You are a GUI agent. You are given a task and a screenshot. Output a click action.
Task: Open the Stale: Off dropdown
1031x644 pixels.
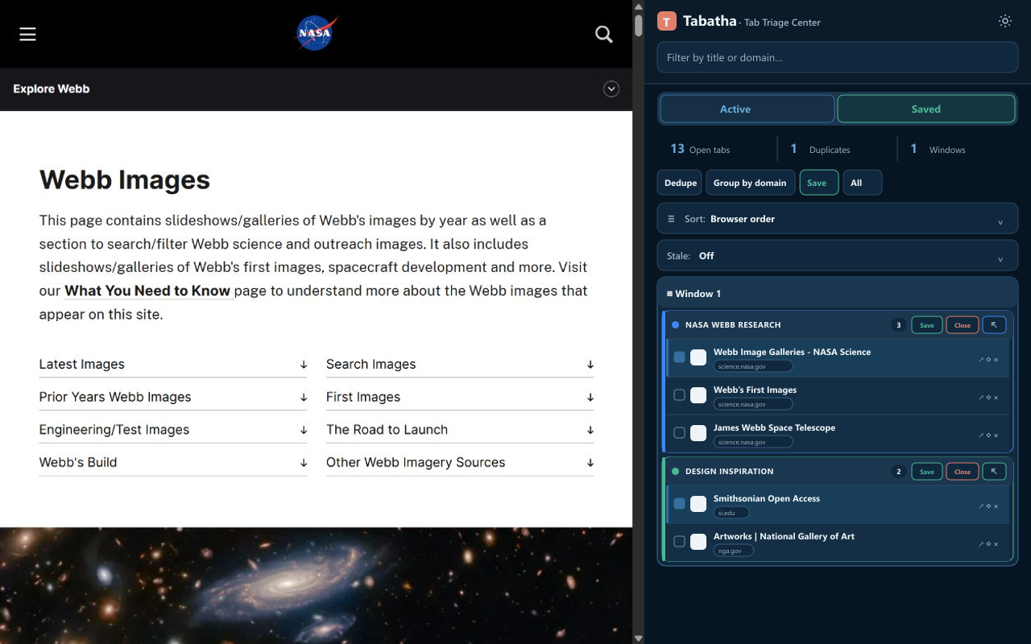click(x=838, y=256)
